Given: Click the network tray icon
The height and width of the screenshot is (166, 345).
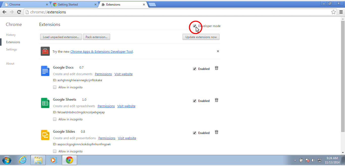Looking at the screenshot, I should coord(319,160).
